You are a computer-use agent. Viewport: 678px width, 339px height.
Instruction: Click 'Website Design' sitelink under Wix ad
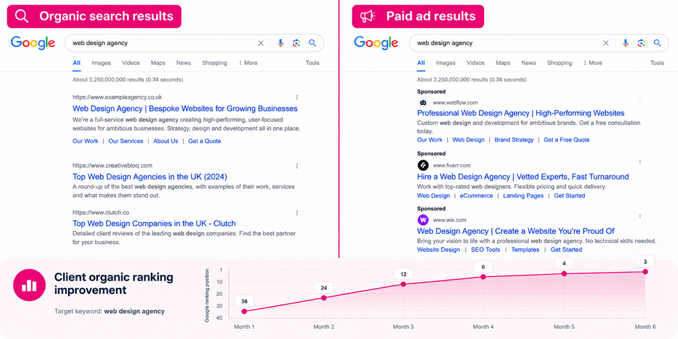click(438, 250)
